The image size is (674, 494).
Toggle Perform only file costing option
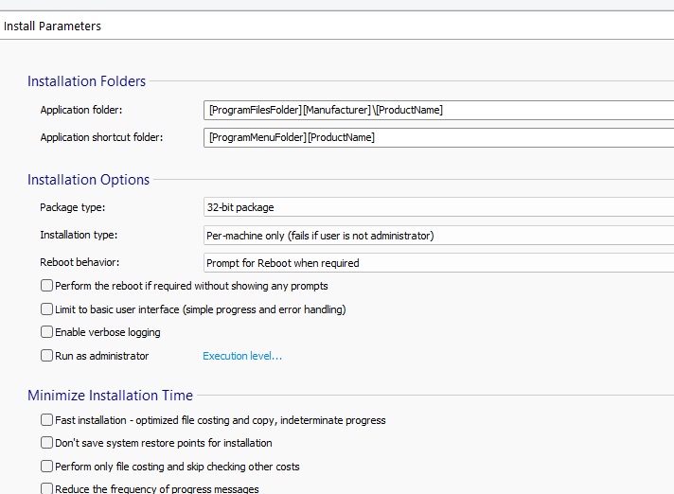pos(47,467)
